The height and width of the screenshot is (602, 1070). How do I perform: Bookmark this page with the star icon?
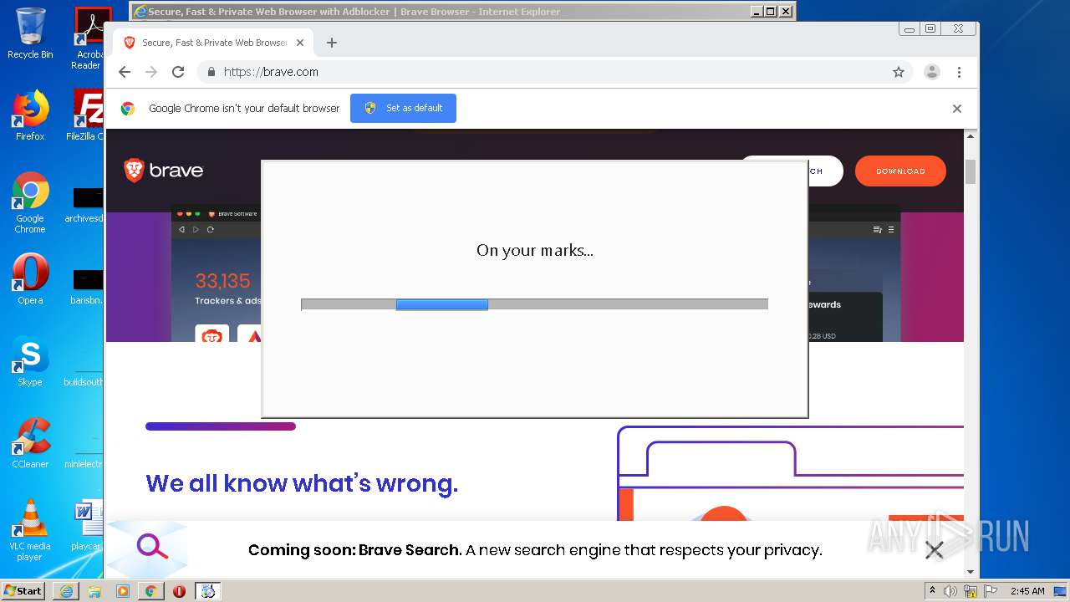pyautogui.click(x=899, y=72)
